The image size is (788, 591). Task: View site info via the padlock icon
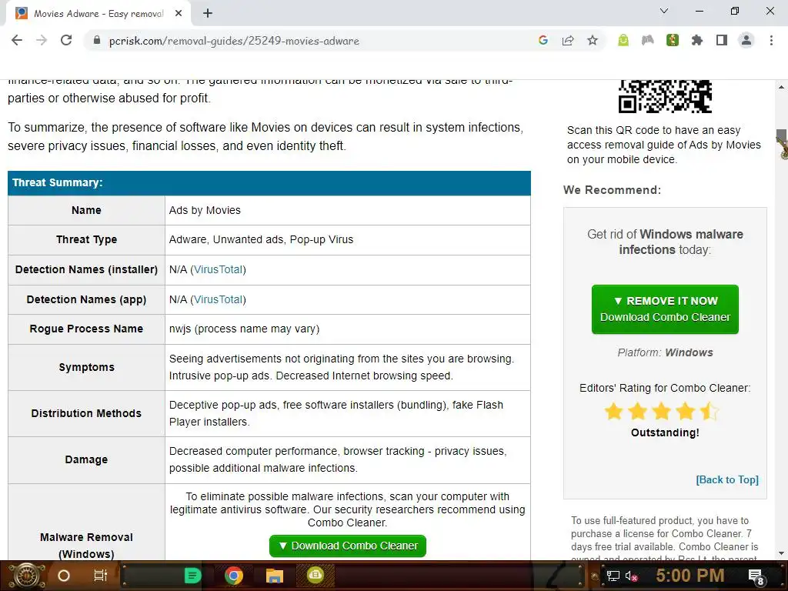click(98, 40)
